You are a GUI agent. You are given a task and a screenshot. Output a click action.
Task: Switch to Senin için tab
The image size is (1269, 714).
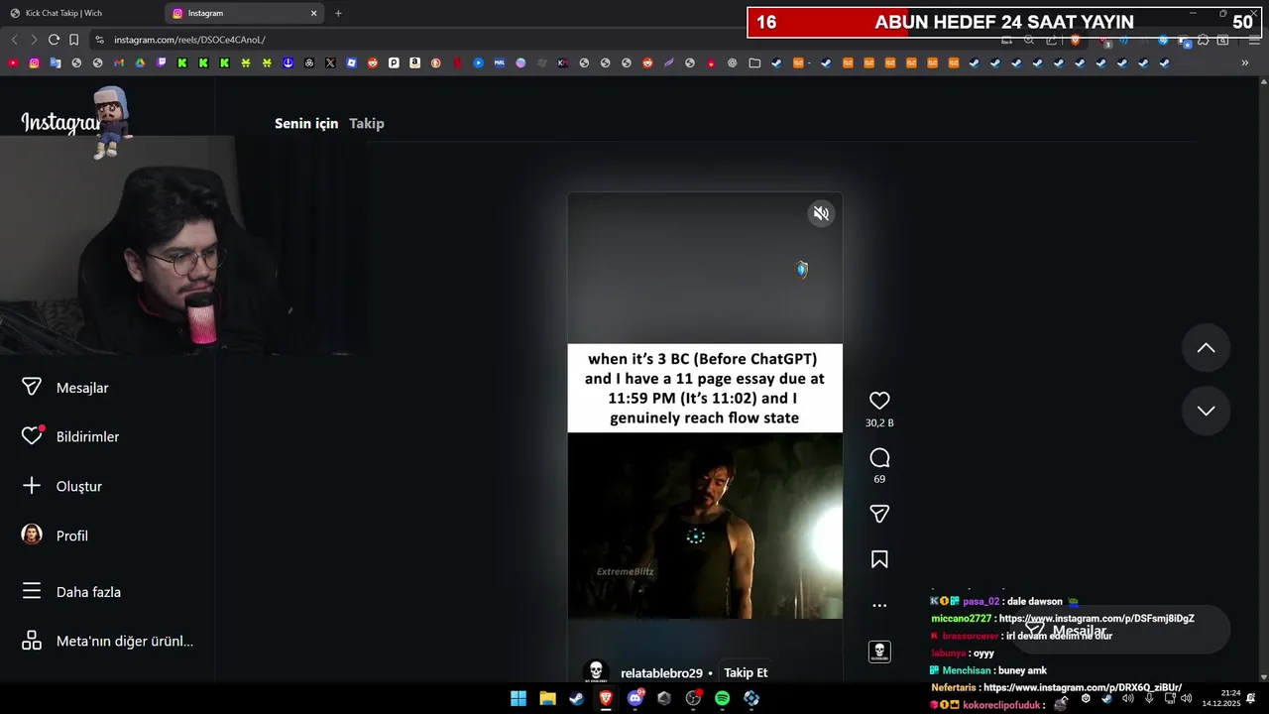coord(306,124)
